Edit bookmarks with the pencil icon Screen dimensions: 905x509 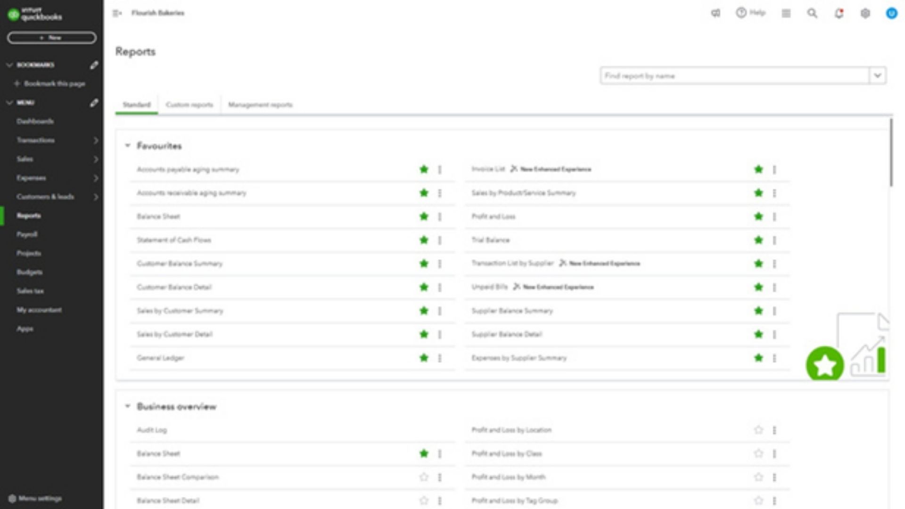coord(94,65)
